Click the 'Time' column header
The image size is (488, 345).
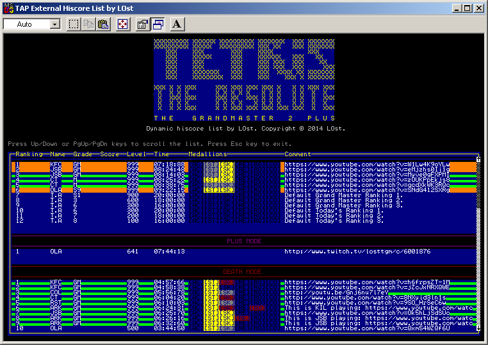tap(161, 154)
